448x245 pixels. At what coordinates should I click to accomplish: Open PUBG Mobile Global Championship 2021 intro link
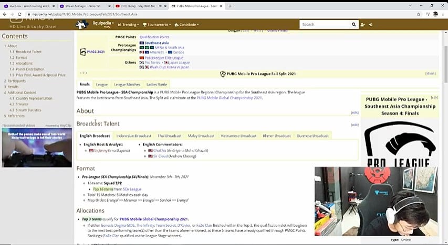(x=229, y=98)
